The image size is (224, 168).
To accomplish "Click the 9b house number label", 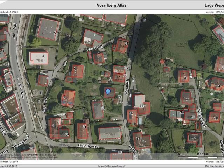I will click(x=119, y=96).
